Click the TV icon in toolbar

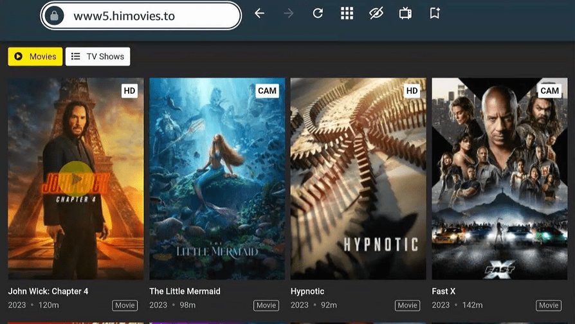pyautogui.click(x=405, y=14)
